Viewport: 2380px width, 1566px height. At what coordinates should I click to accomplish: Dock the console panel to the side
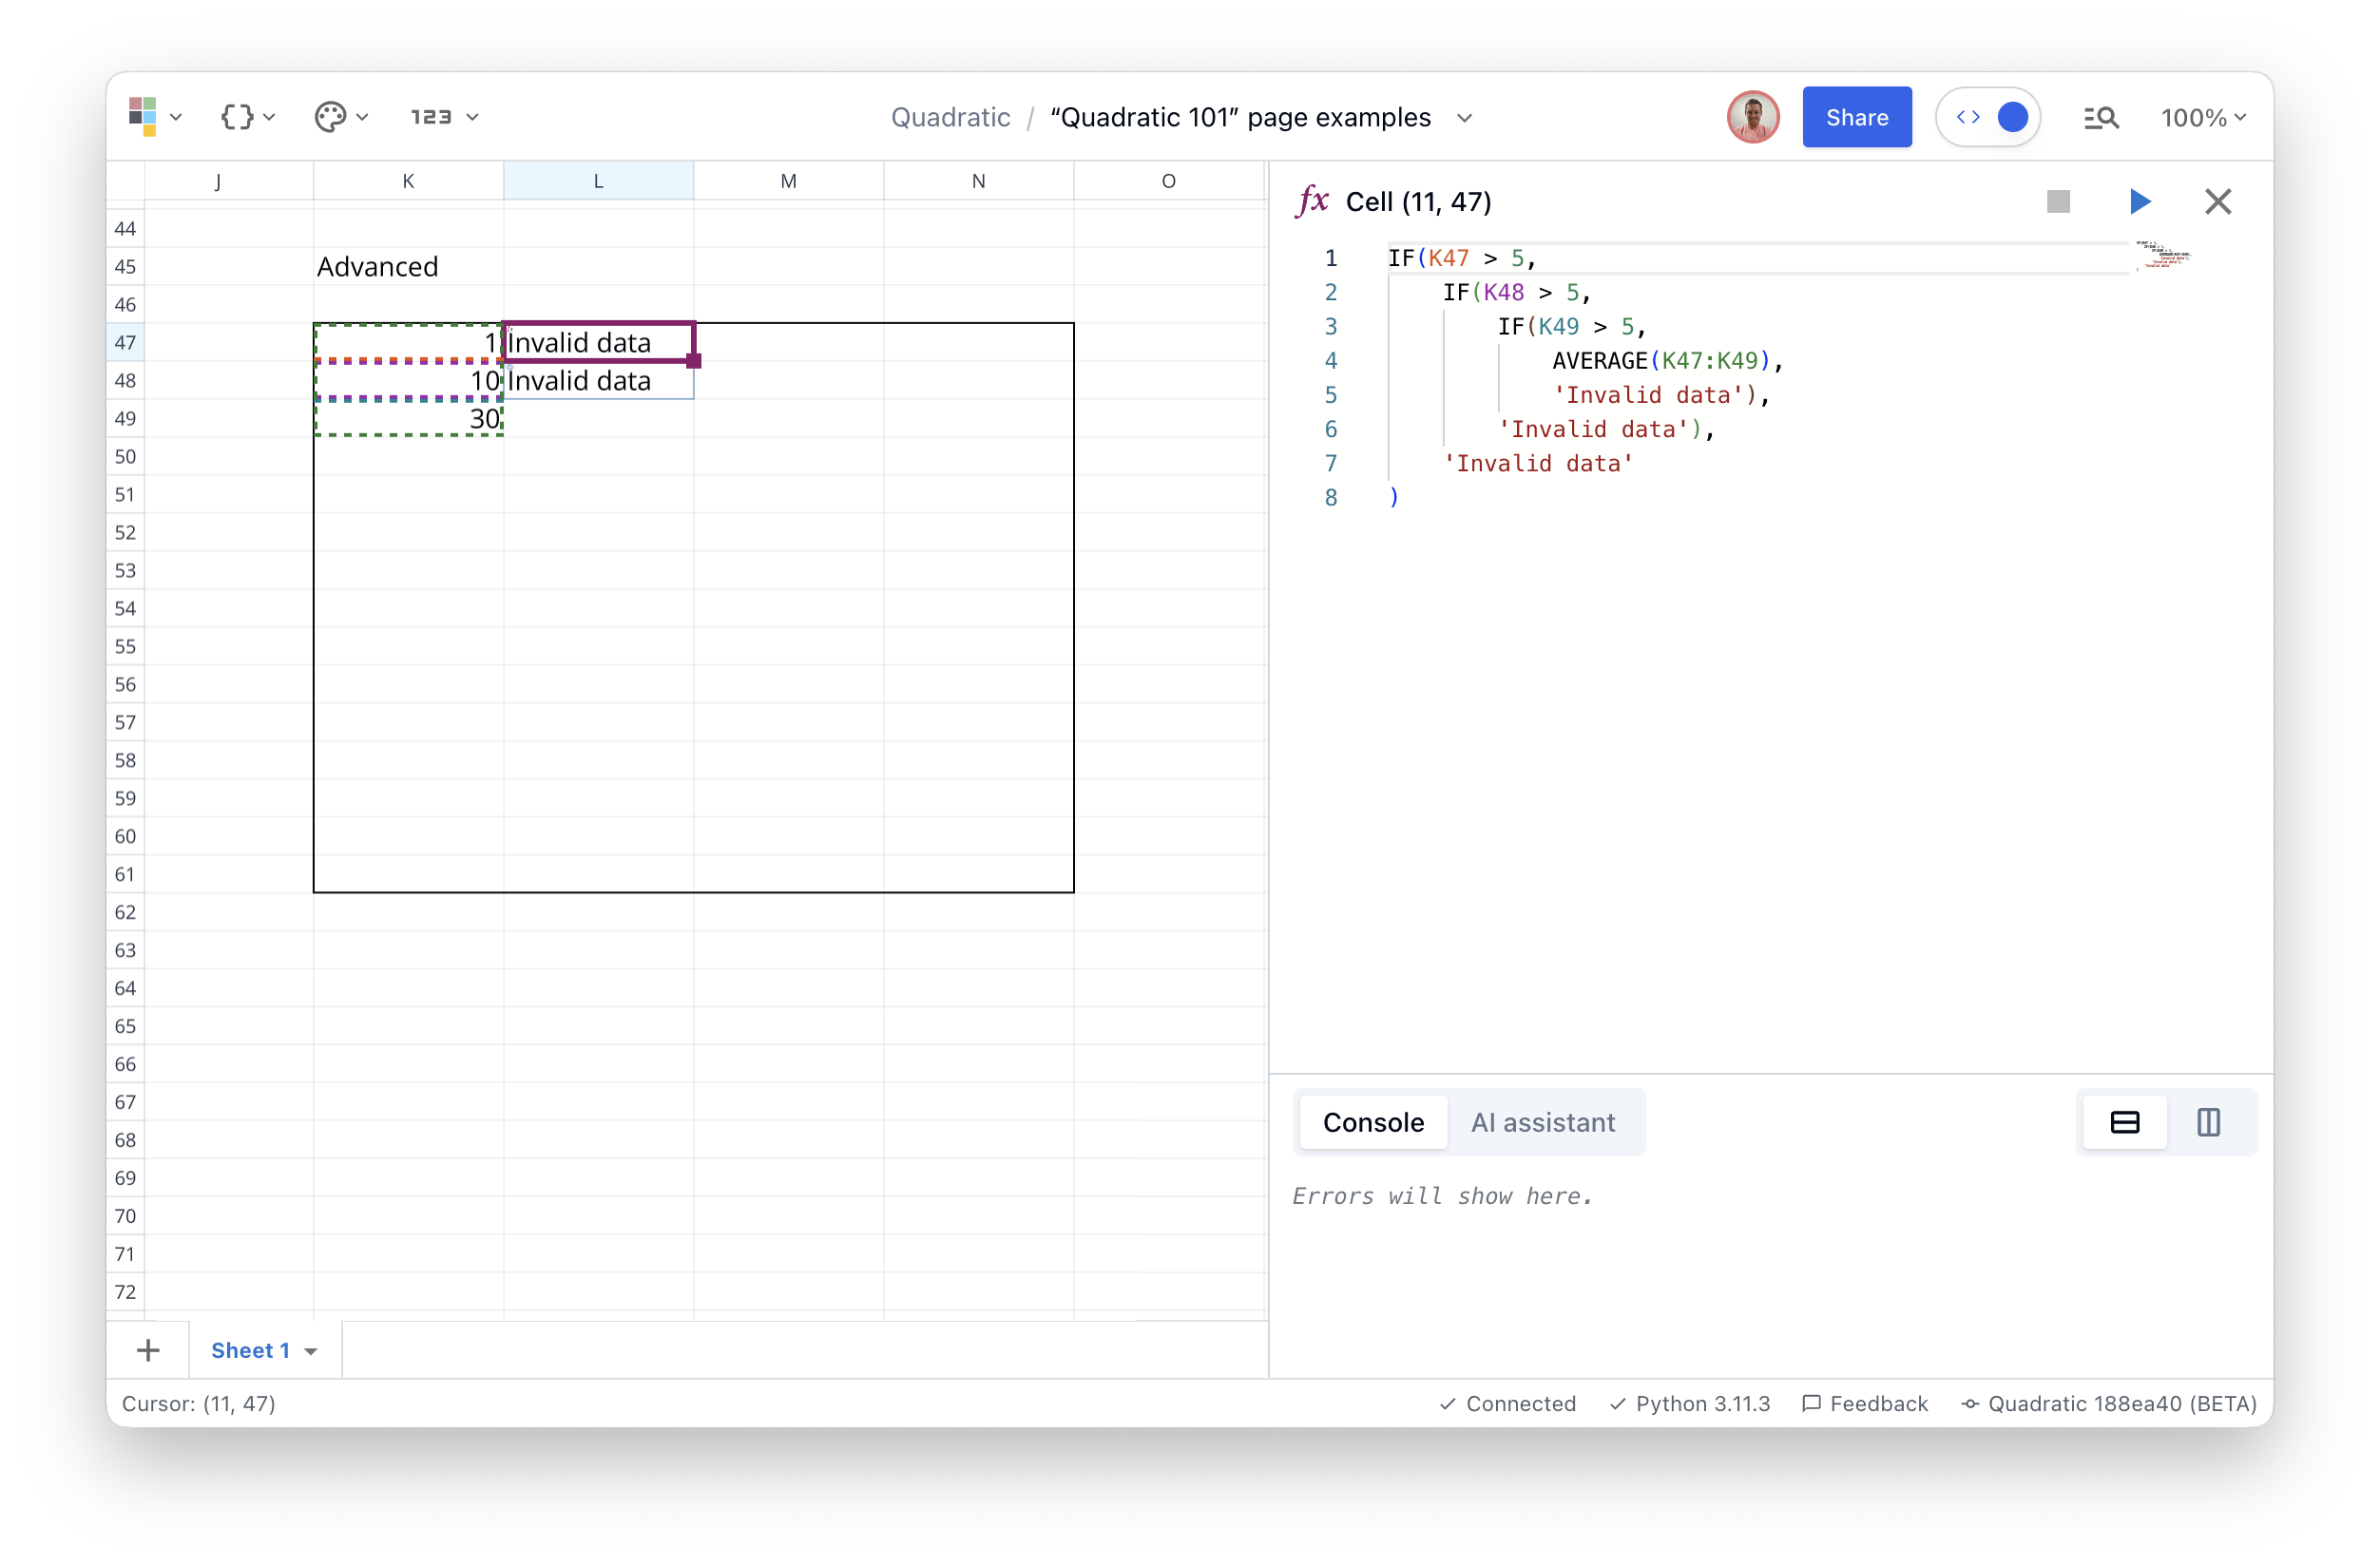coord(2209,1122)
